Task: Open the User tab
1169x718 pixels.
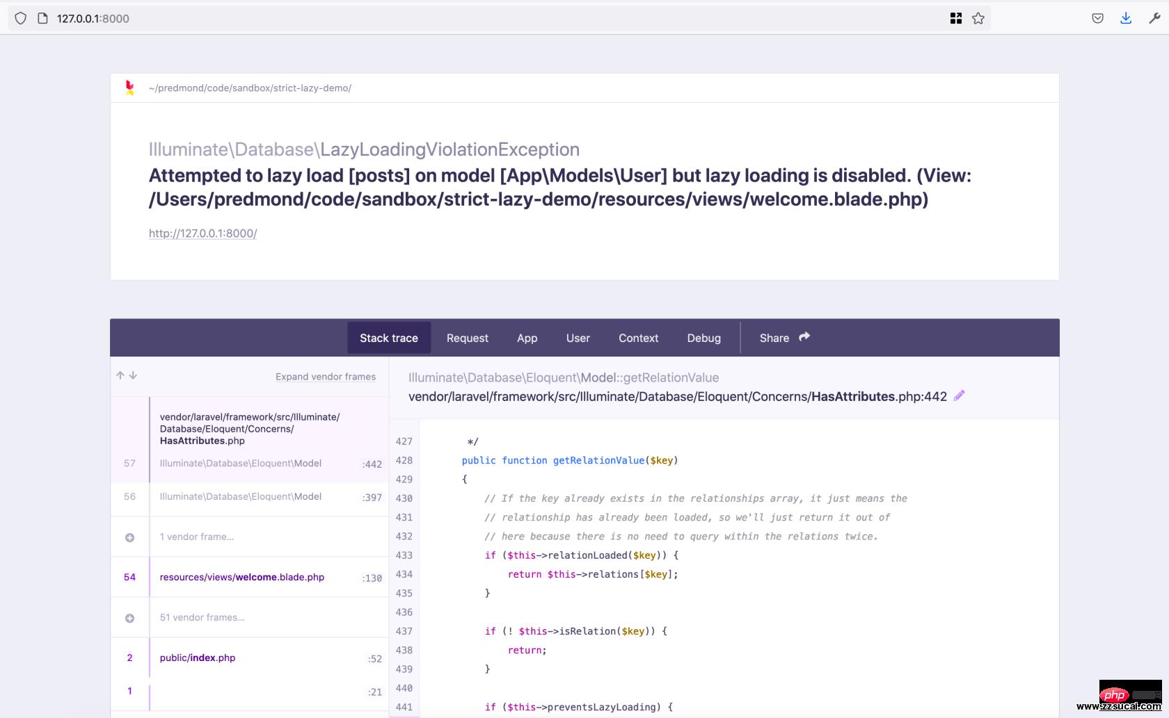Action: [x=578, y=338]
